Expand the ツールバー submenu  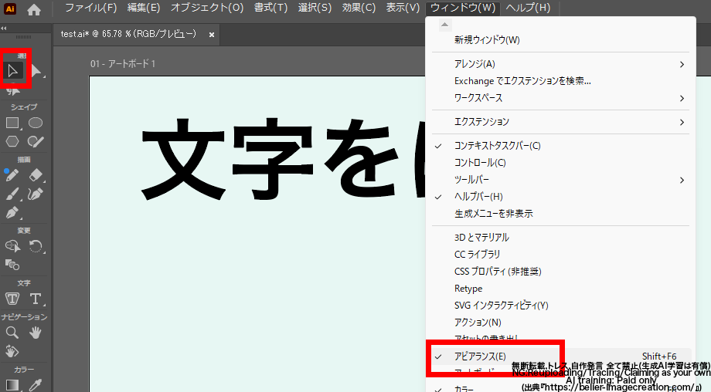(560, 180)
